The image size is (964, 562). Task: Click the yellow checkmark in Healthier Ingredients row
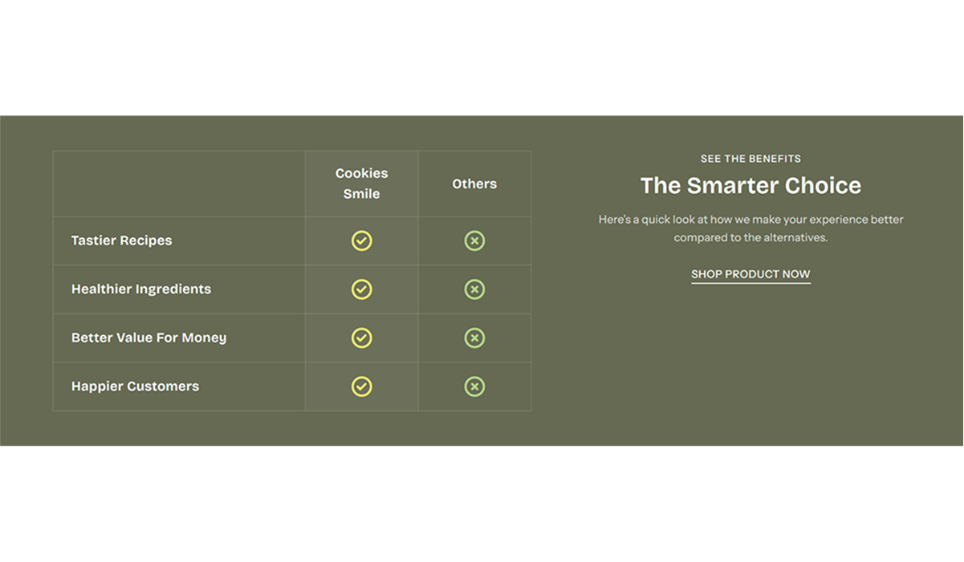tap(362, 289)
